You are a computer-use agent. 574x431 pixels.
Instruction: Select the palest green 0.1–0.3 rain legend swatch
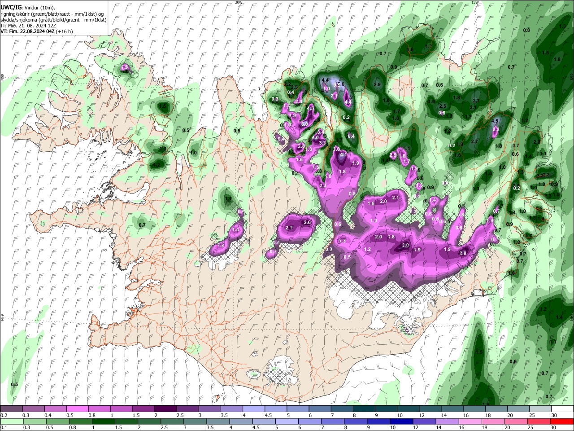coord(12,421)
